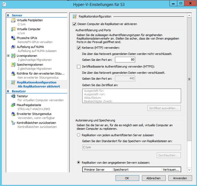Viewport: 197px width, 186px height.
Task: Click the Replikationskonfiguration icon in the sidebar
Action: 13,82
